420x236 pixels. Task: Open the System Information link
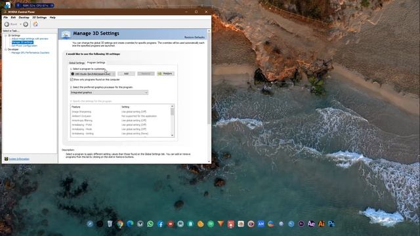tap(19, 159)
